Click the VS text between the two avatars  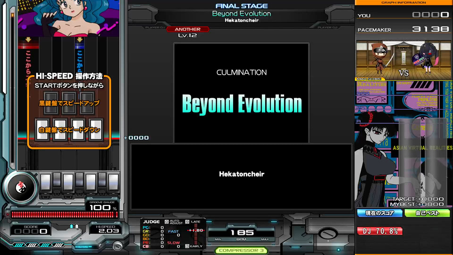403,73
